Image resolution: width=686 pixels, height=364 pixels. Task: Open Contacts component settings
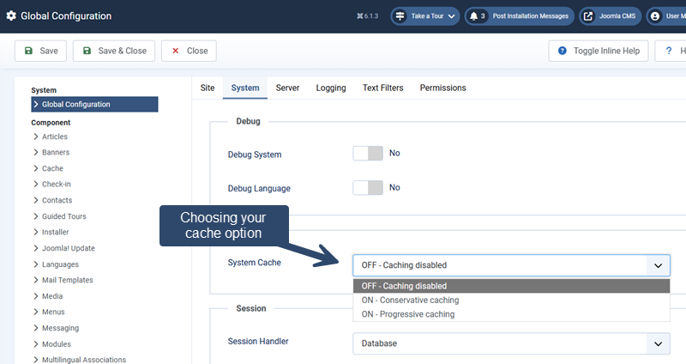click(57, 200)
